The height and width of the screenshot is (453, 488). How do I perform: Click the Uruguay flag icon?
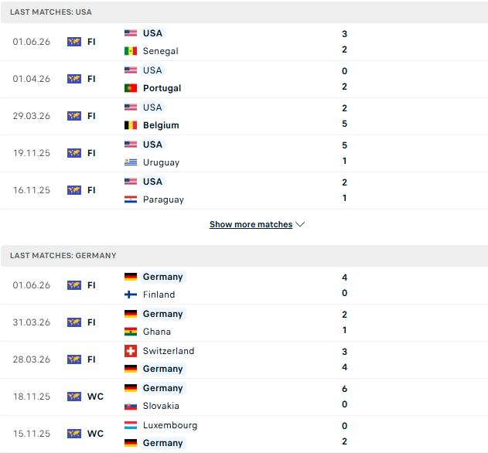[x=131, y=162]
